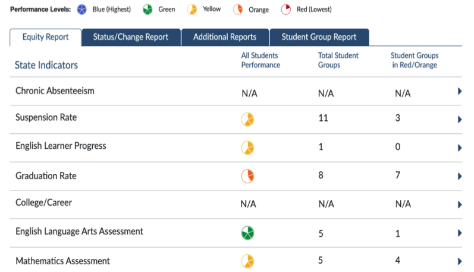
Task: Expand the College/Career row arrow
Action: 460,205
